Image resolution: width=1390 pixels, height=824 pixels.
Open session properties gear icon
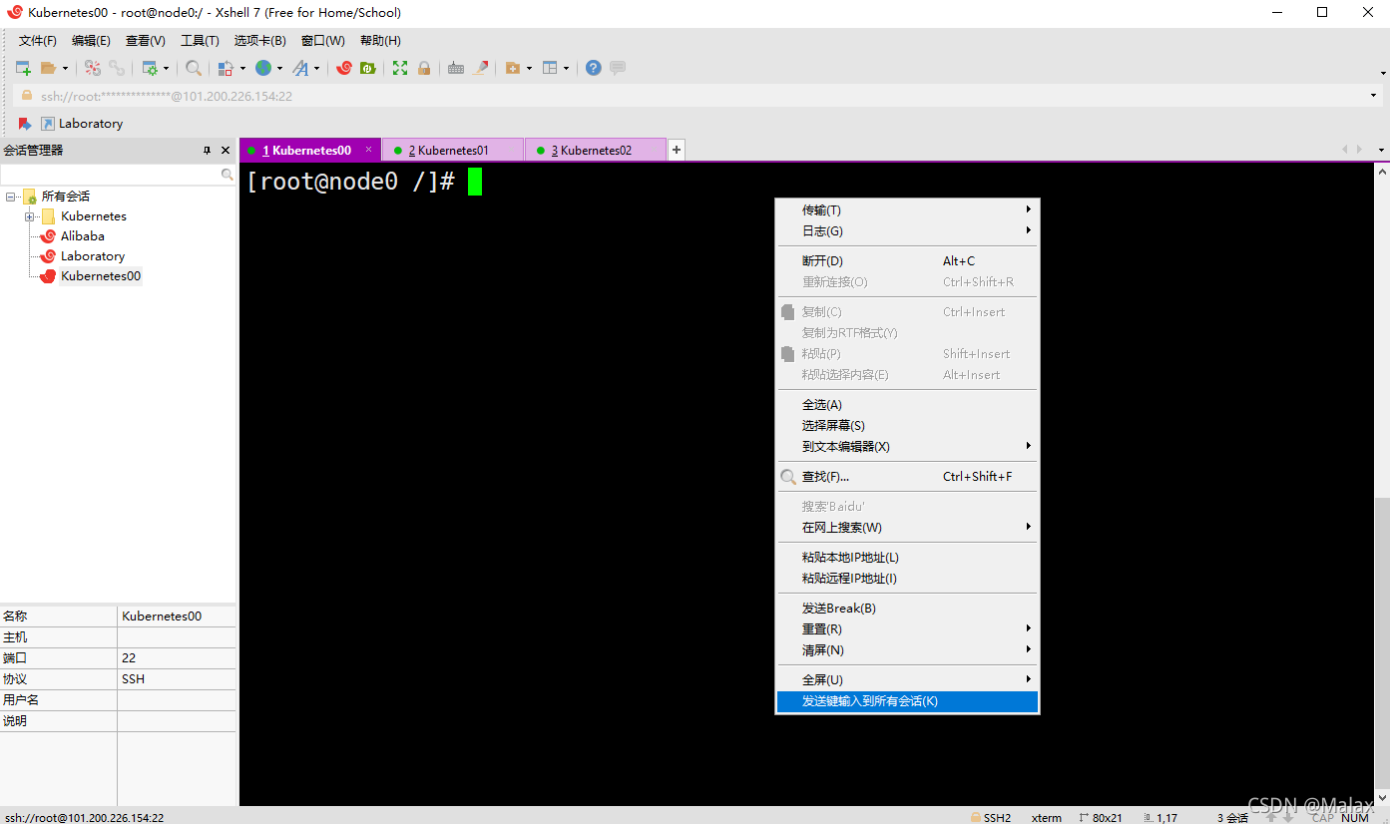150,68
